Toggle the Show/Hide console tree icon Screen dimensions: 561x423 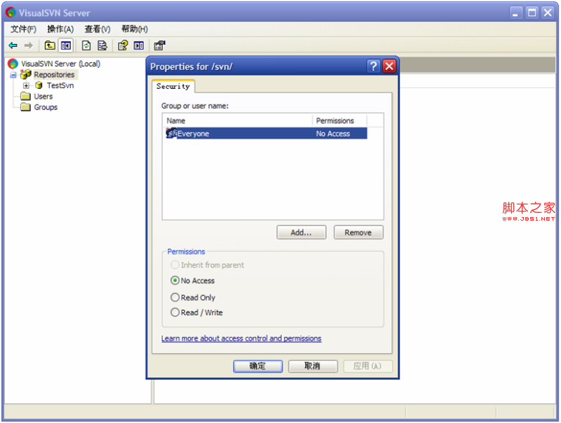point(66,46)
